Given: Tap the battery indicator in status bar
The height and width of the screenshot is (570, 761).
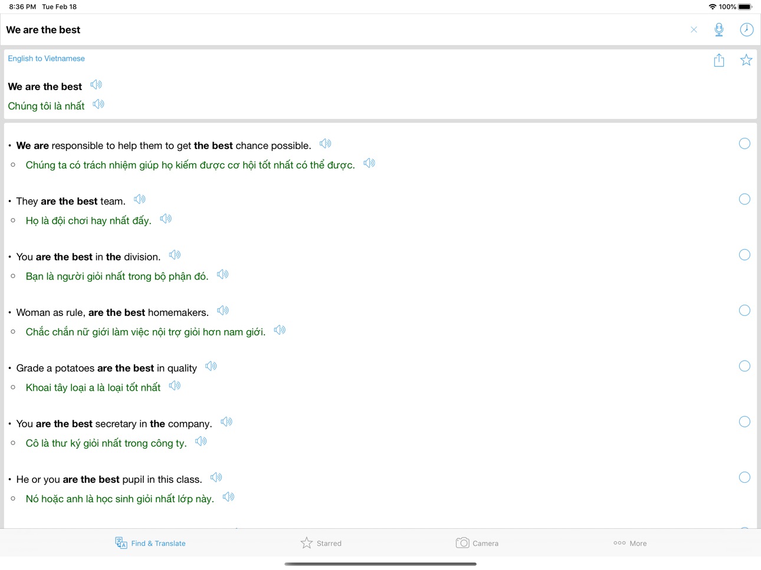Looking at the screenshot, I should [745, 6].
